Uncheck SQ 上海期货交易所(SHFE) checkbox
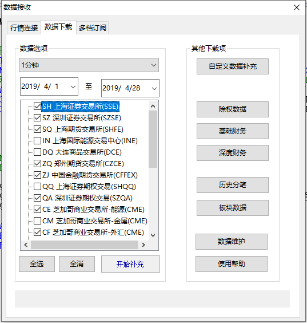 [x=37, y=129]
